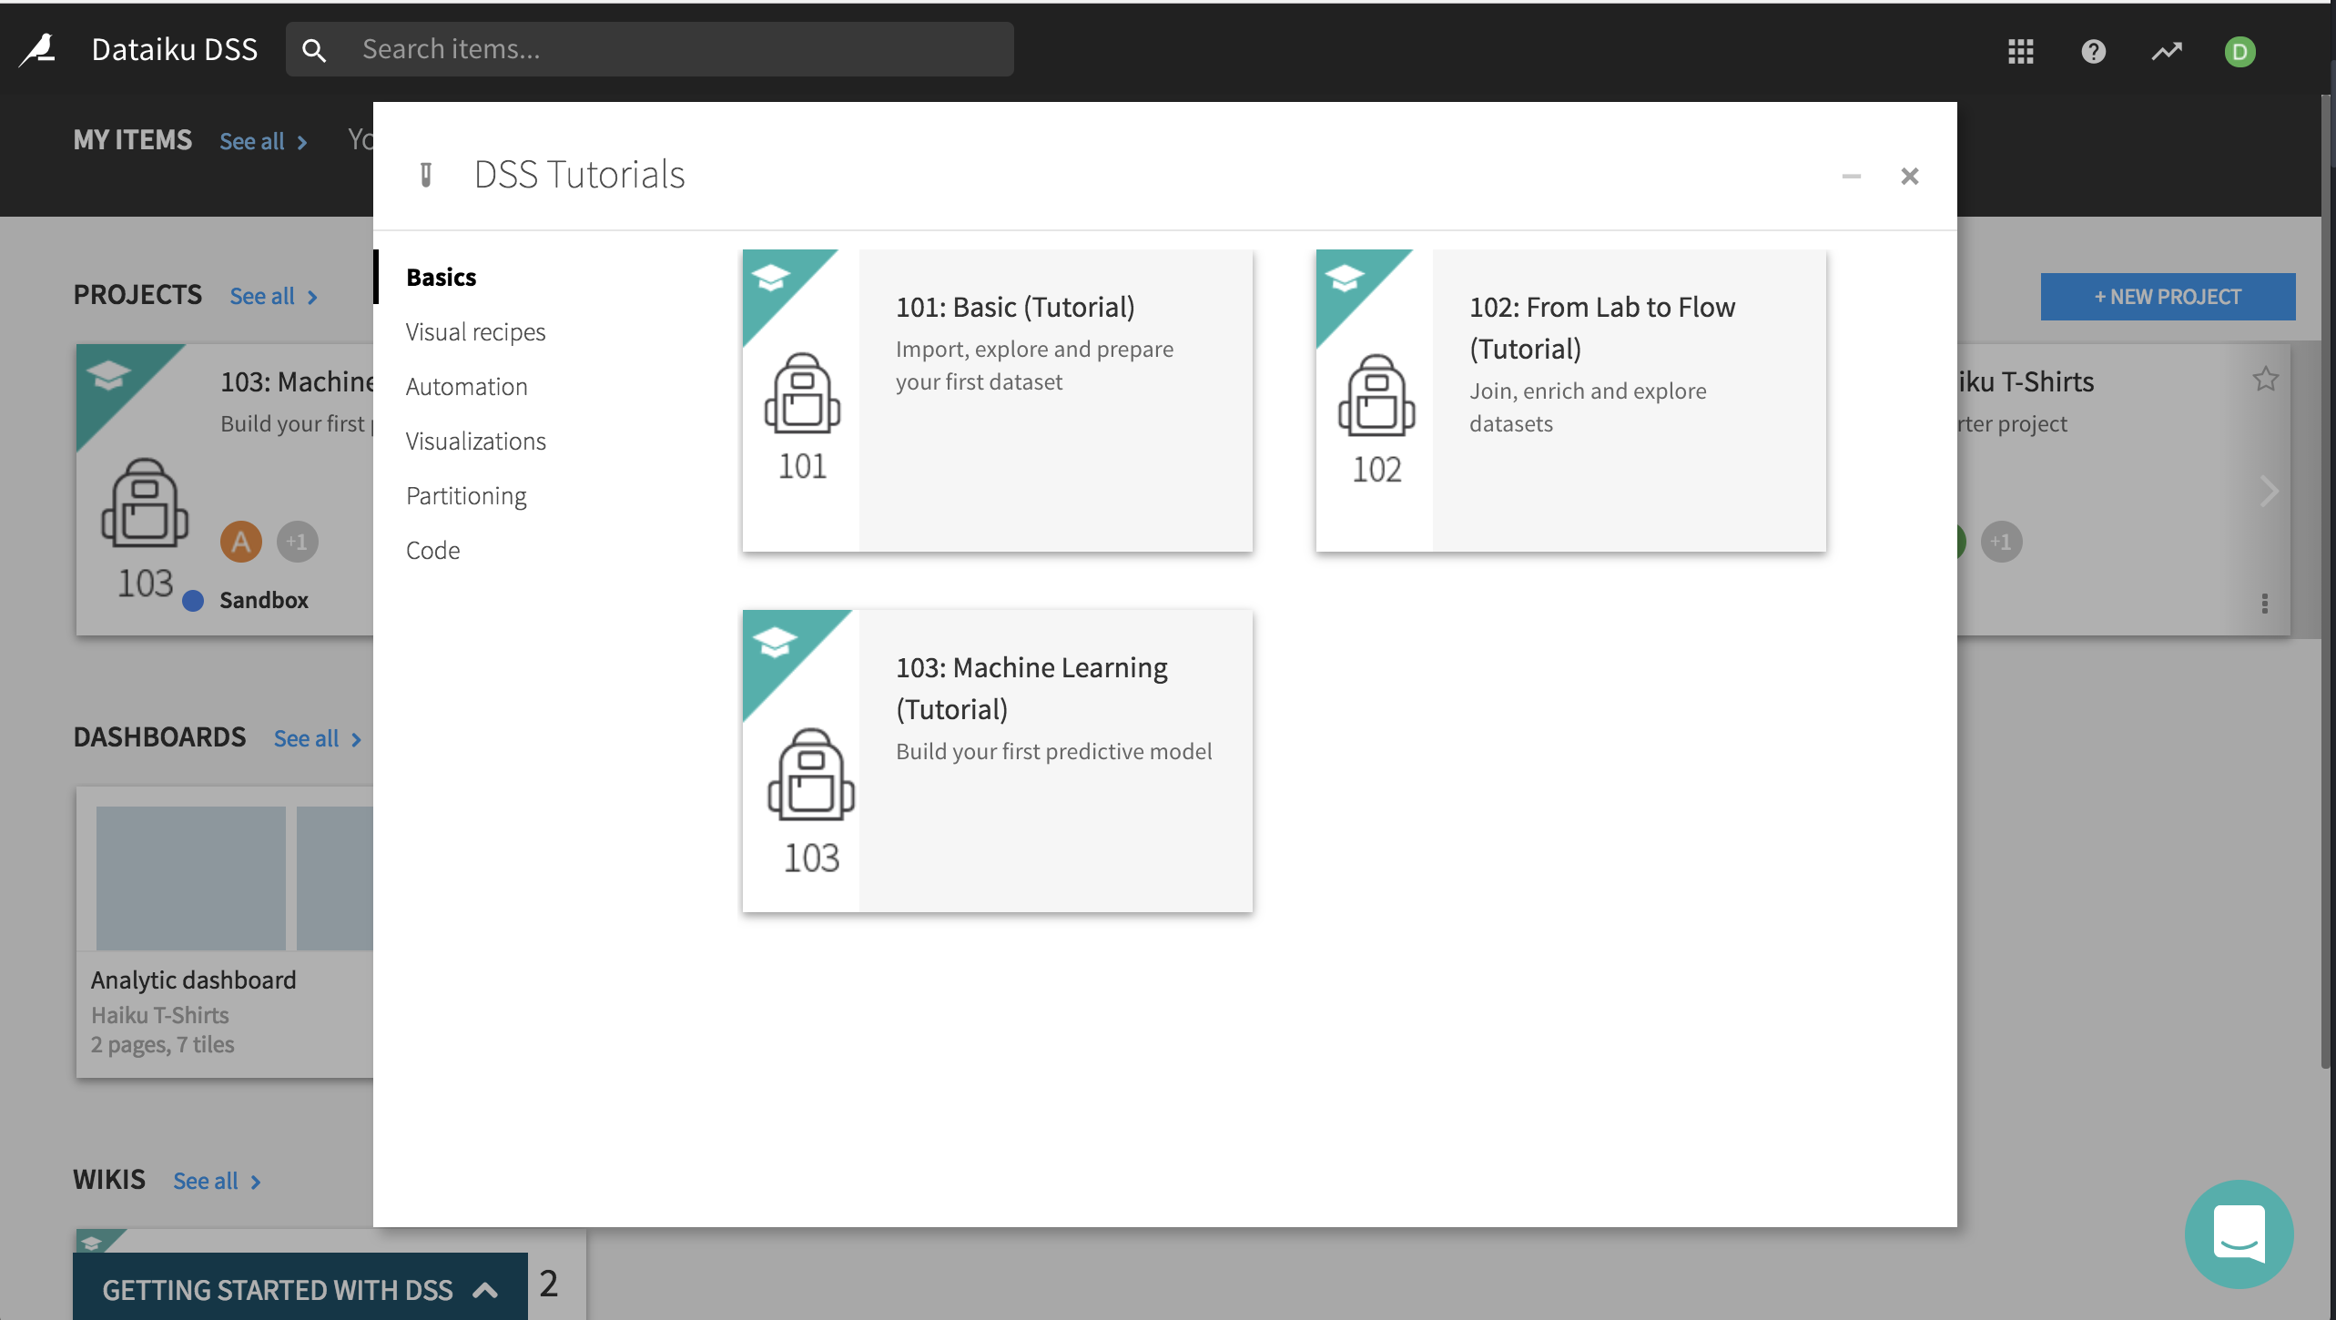Click See all next to DASHBOARDS
The width and height of the screenshot is (2336, 1320).
click(318, 738)
